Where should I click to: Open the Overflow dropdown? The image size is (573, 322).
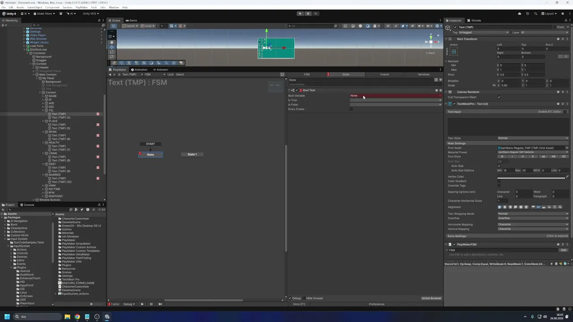(x=533, y=218)
